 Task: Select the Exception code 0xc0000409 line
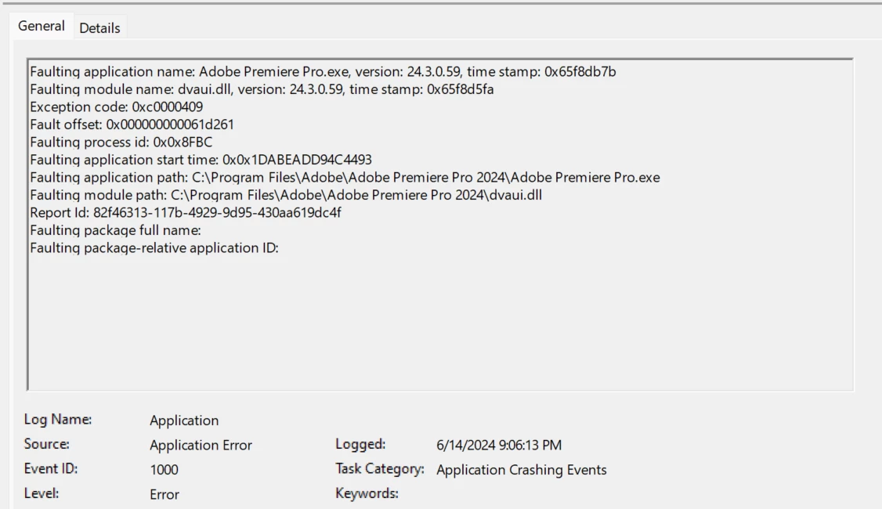click(x=117, y=106)
